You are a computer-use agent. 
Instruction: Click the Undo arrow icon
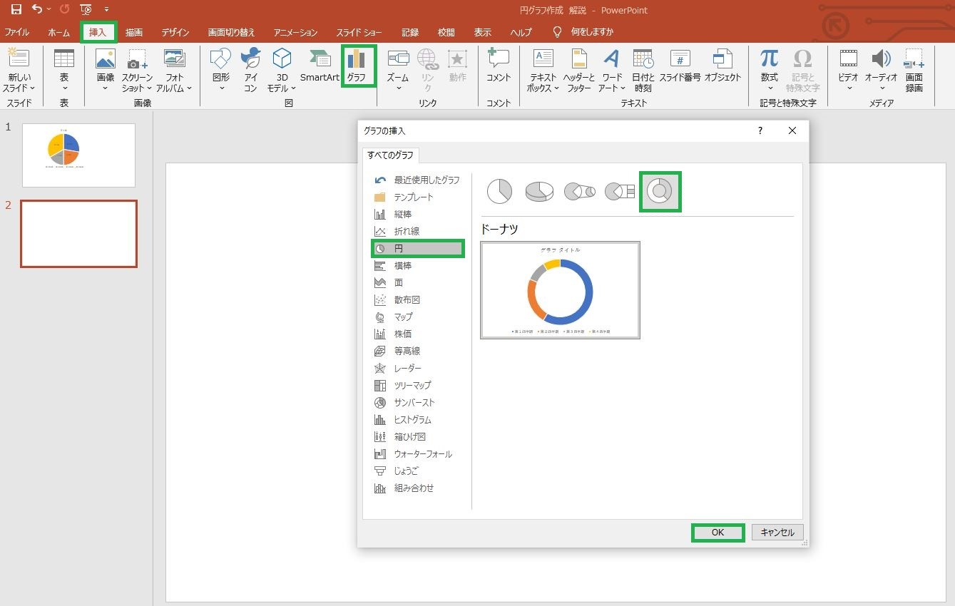tap(36, 9)
